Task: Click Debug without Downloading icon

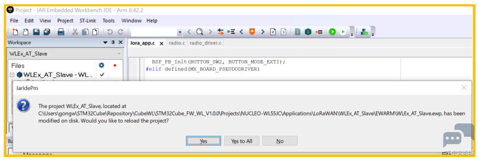Action: [x=343, y=32]
